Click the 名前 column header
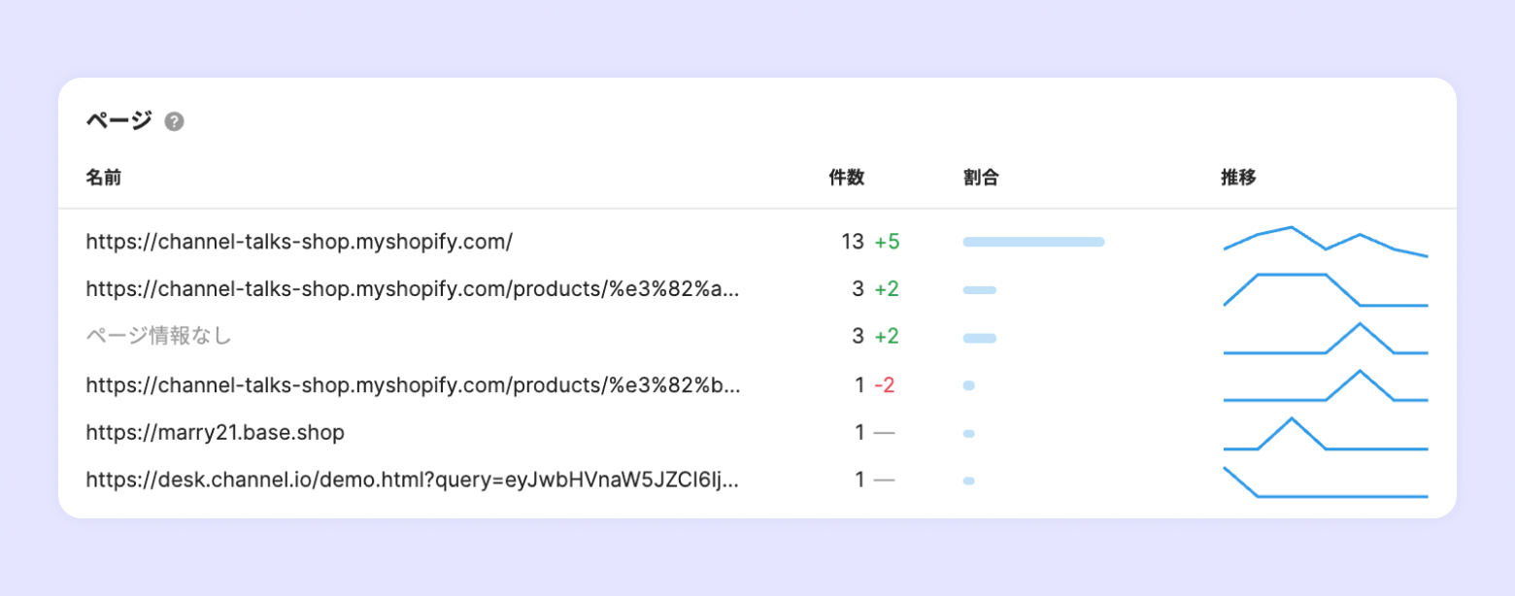 104,178
